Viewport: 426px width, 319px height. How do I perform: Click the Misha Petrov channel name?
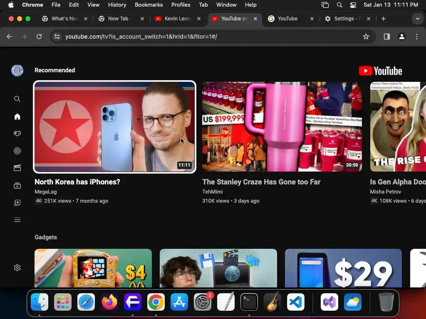[x=385, y=192]
